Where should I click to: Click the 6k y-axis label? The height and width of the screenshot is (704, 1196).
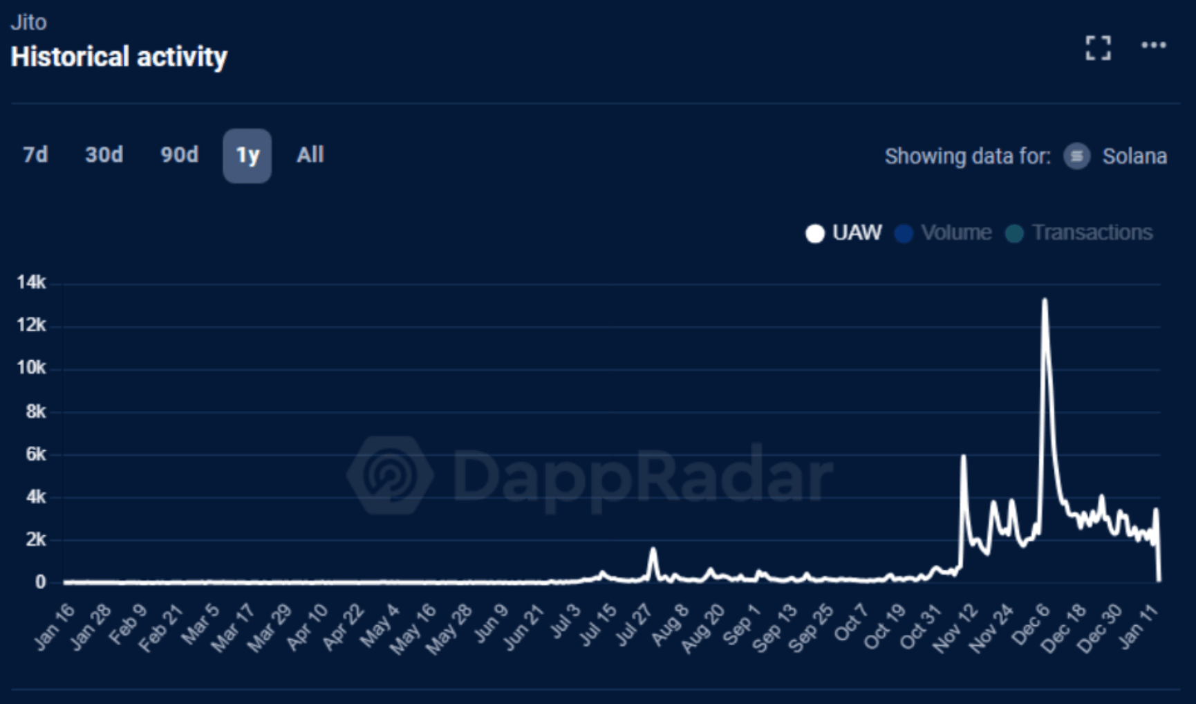[x=35, y=454]
